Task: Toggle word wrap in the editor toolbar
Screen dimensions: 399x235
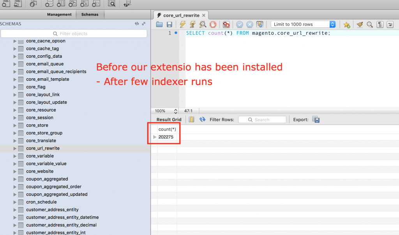Action: click(x=390, y=25)
